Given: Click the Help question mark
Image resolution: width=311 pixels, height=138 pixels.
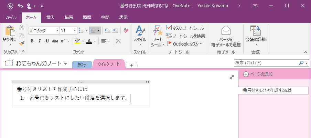Looking at the screenshot, I should click(239, 6).
